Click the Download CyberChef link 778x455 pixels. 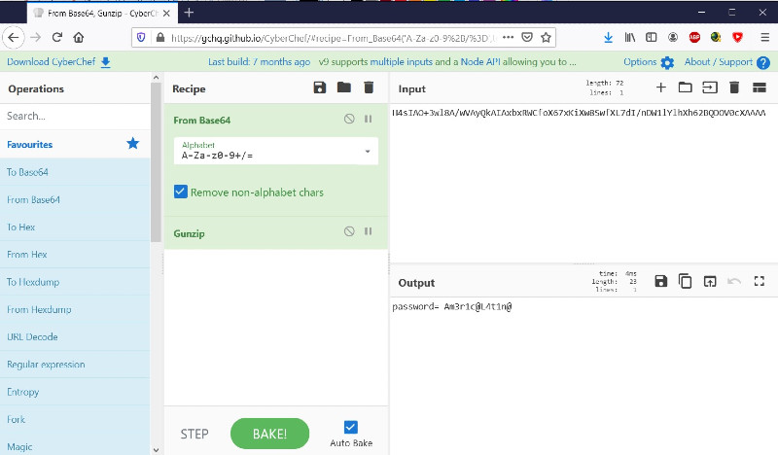click(x=58, y=62)
